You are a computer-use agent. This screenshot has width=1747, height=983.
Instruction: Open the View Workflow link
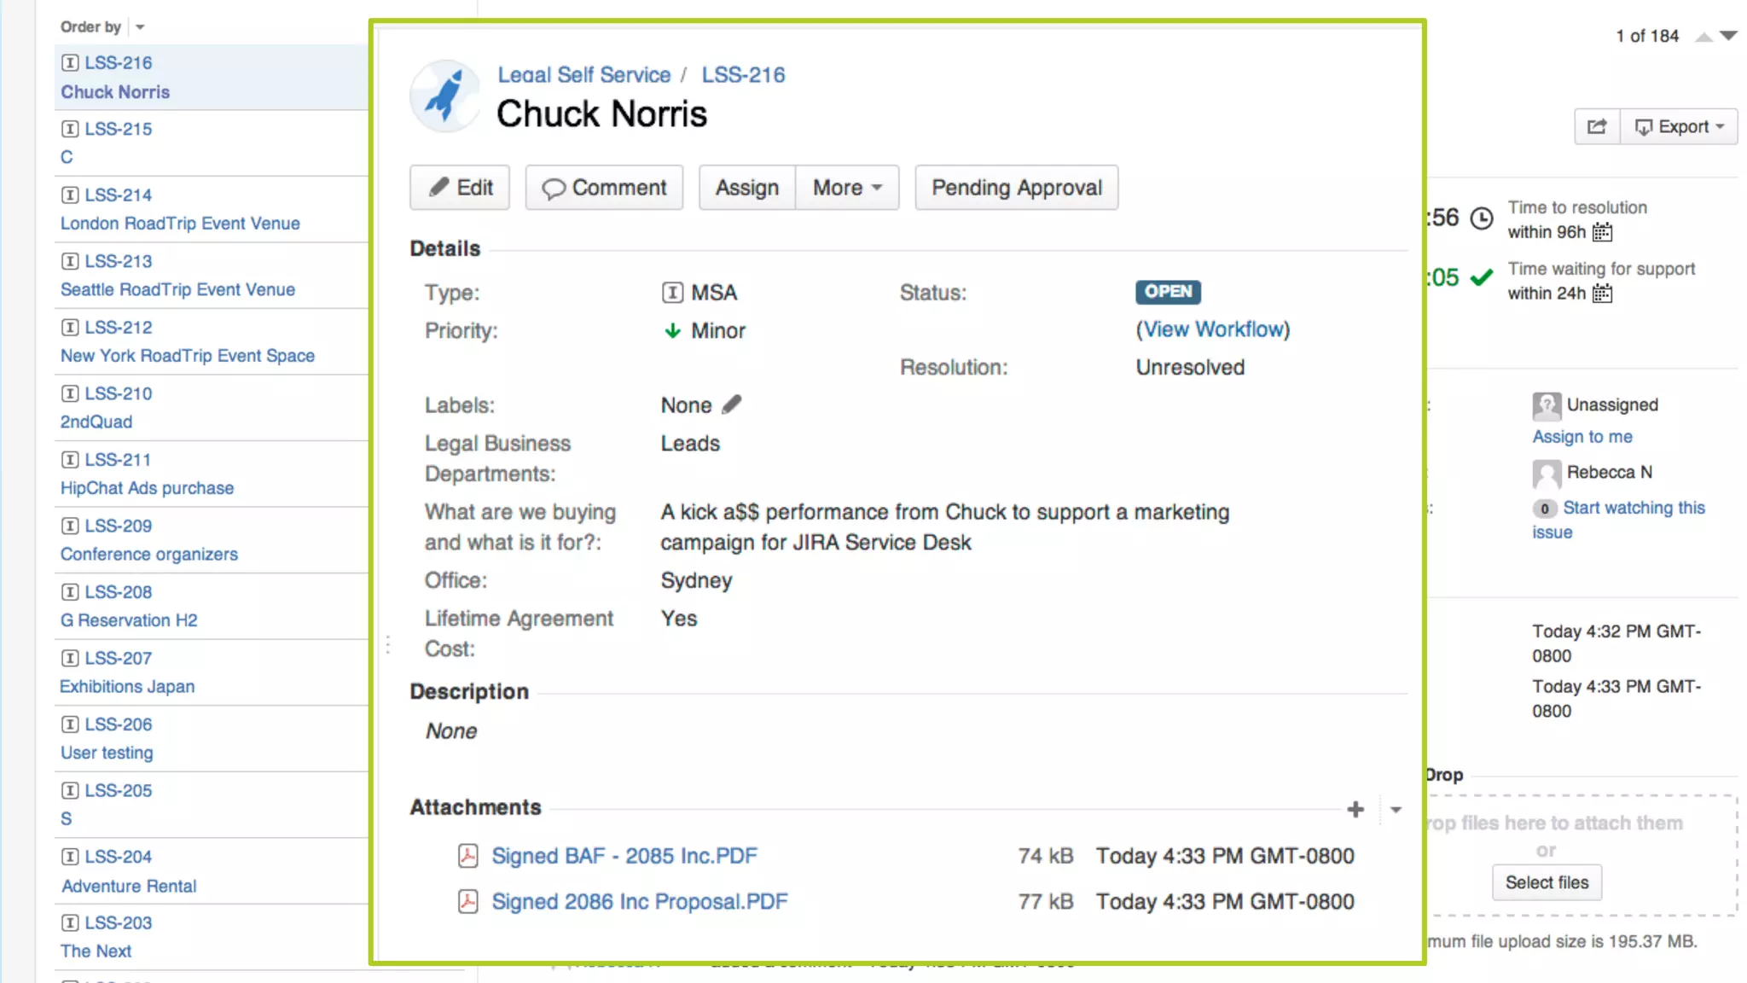click(x=1212, y=329)
